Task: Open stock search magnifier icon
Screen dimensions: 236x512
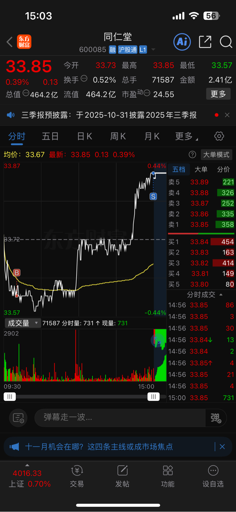Action: pyautogui.click(x=226, y=42)
